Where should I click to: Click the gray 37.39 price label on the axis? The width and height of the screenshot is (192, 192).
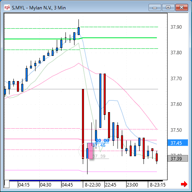[x=178, y=159]
